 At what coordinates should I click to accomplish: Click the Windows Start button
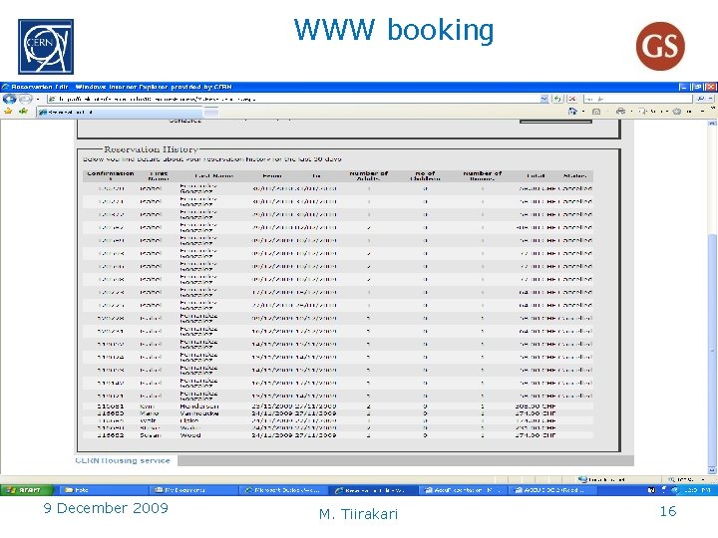pyautogui.click(x=27, y=490)
